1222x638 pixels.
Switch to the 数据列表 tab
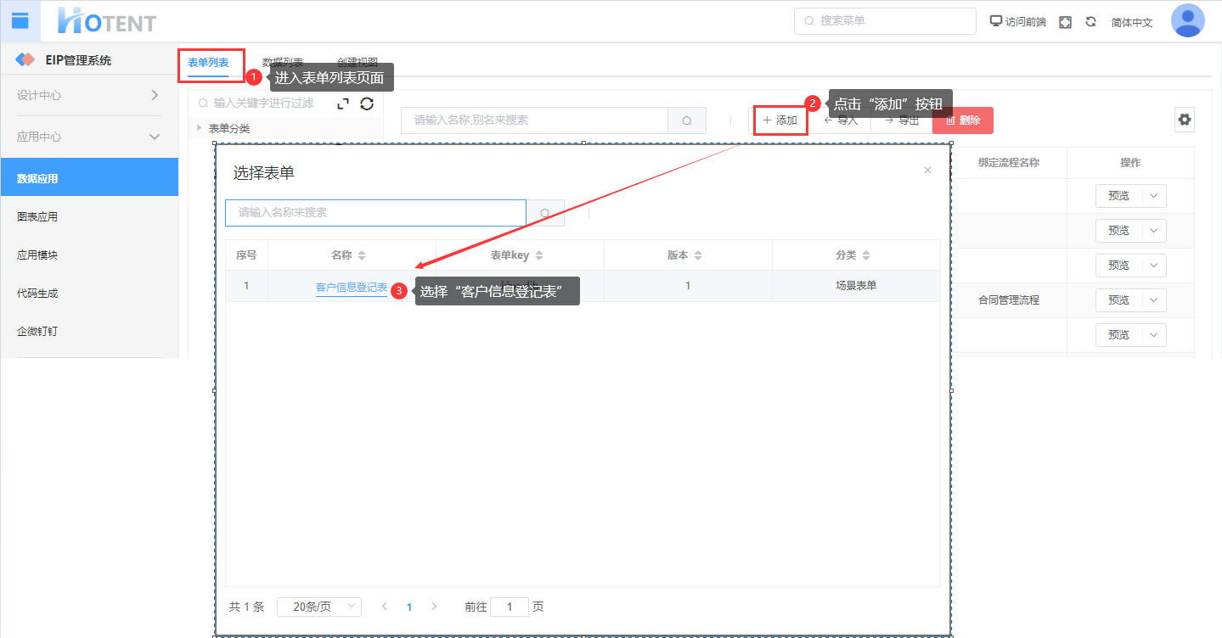tap(283, 63)
